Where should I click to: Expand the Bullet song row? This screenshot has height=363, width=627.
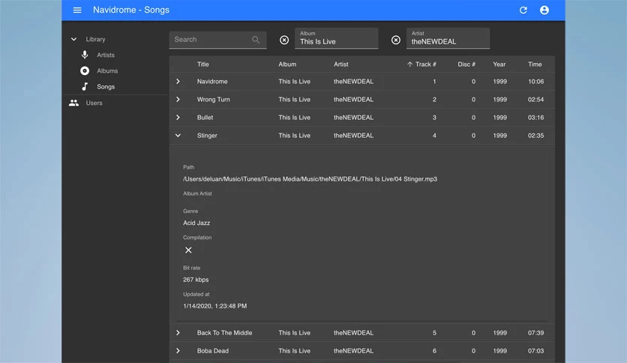tap(178, 118)
